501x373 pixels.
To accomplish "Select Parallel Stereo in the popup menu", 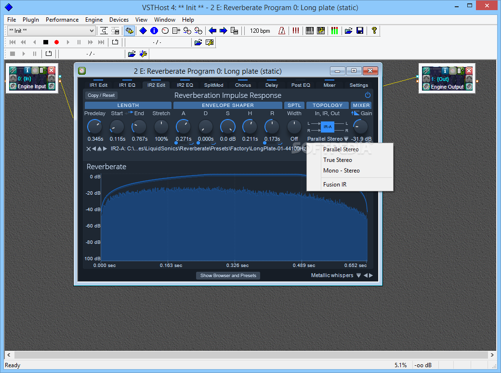I will click(x=350, y=149).
